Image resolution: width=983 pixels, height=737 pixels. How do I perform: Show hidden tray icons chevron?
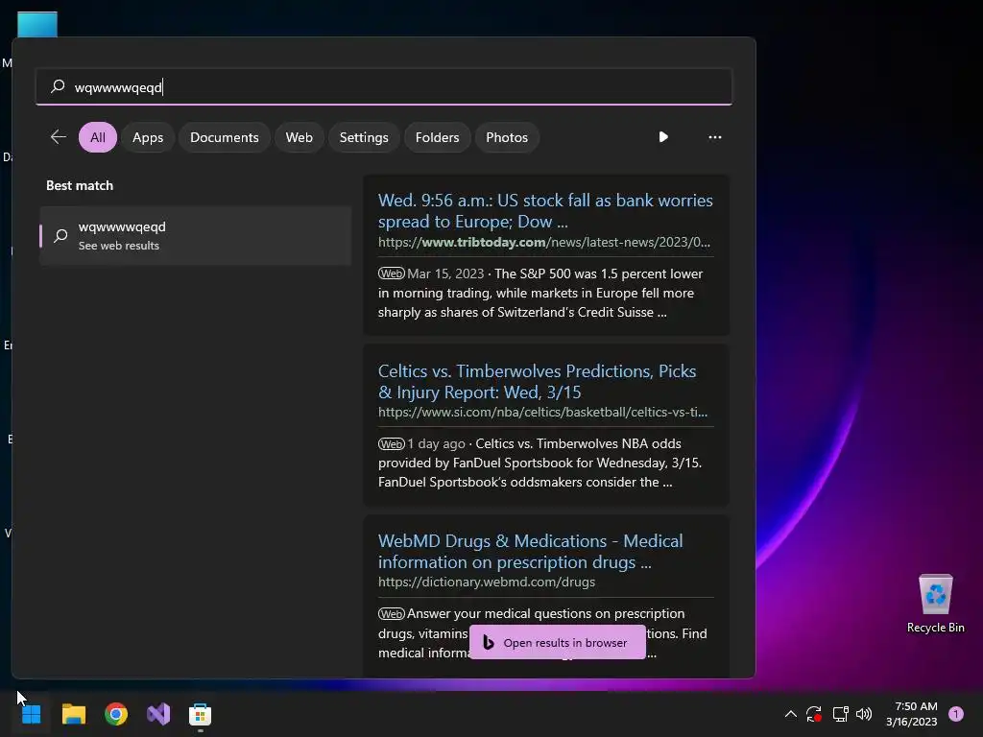pyautogui.click(x=791, y=714)
